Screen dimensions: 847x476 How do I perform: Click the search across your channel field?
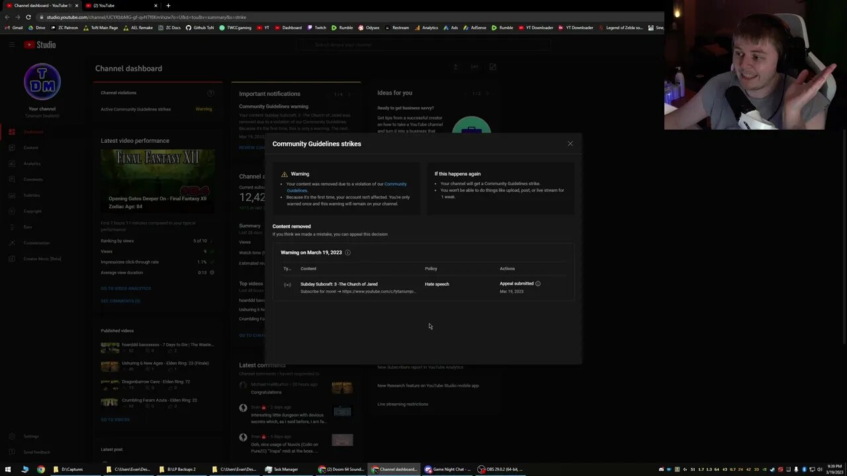point(423,45)
